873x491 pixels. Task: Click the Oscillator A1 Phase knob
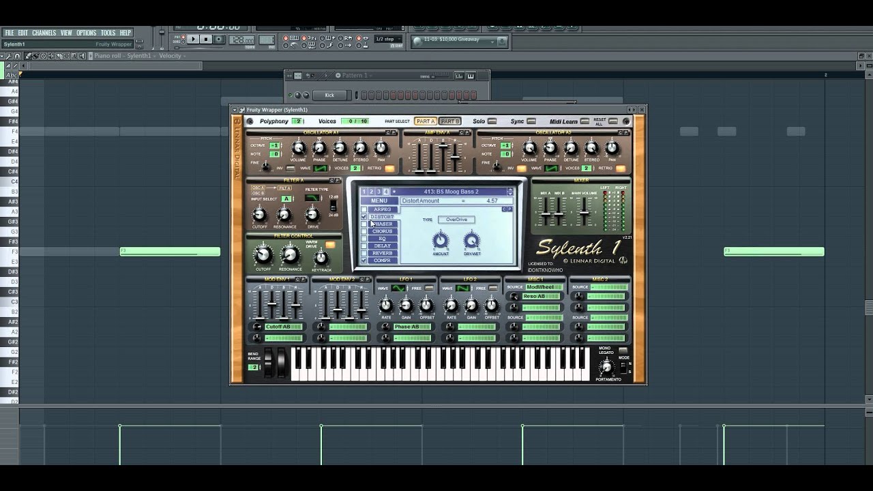coord(319,148)
